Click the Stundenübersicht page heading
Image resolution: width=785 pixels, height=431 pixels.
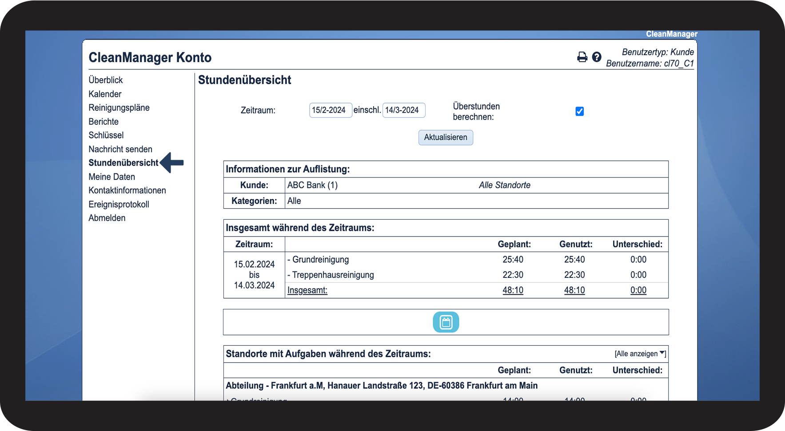245,80
